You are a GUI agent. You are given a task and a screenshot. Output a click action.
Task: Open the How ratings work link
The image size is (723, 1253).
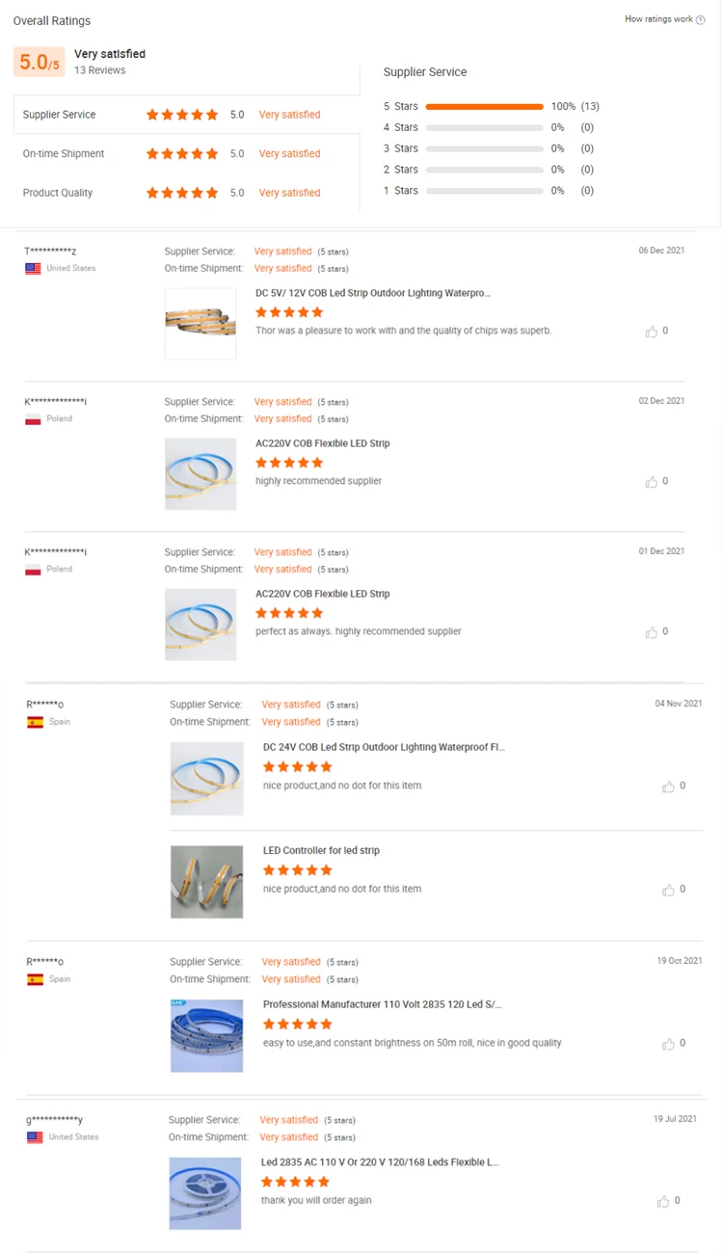(658, 19)
